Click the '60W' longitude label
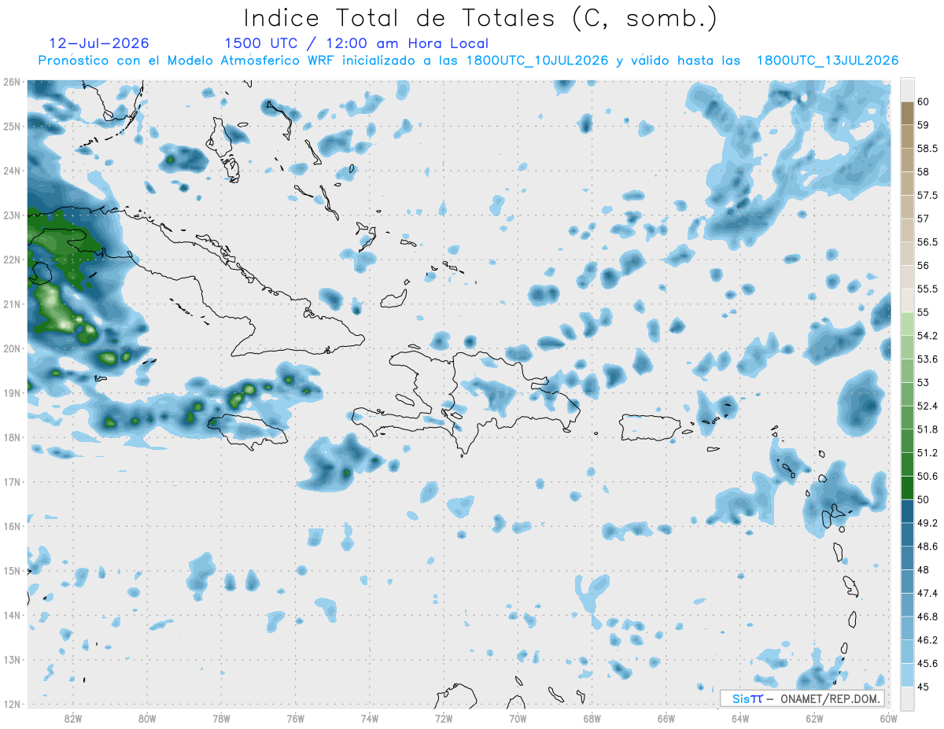 (x=888, y=718)
